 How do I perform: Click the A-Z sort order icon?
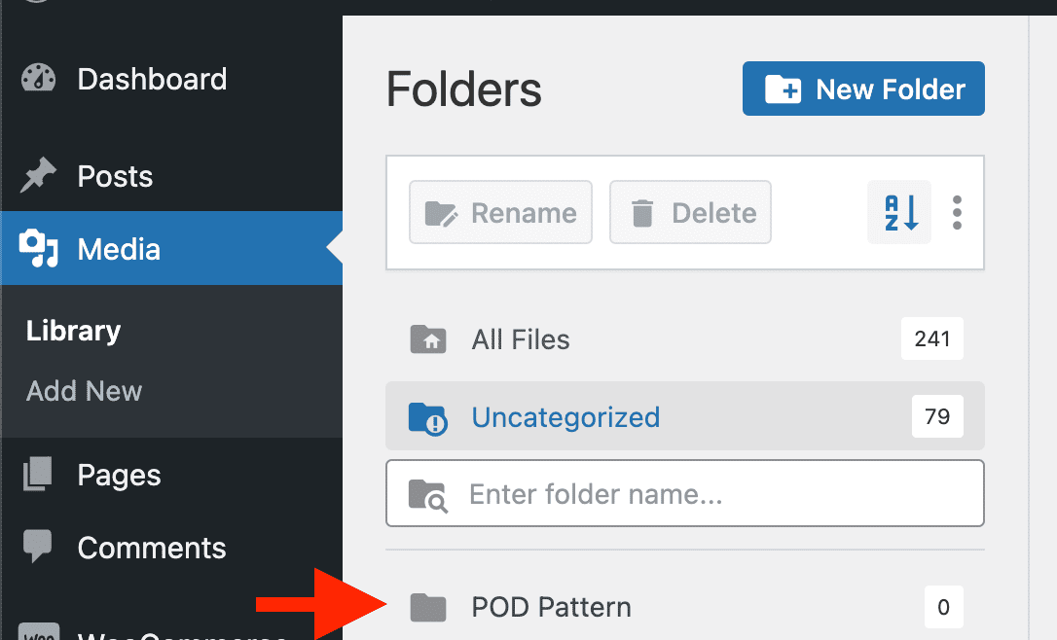tap(897, 212)
